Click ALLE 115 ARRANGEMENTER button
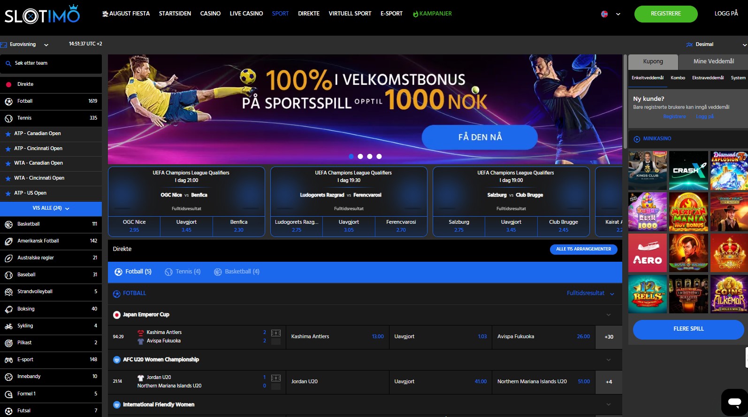The width and height of the screenshot is (748, 417). [x=583, y=249]
